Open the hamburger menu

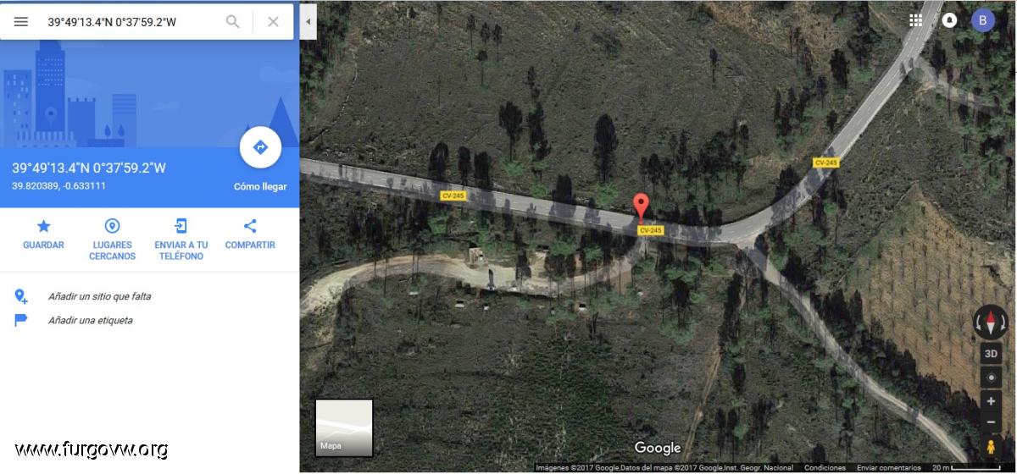tap(21, 22)
